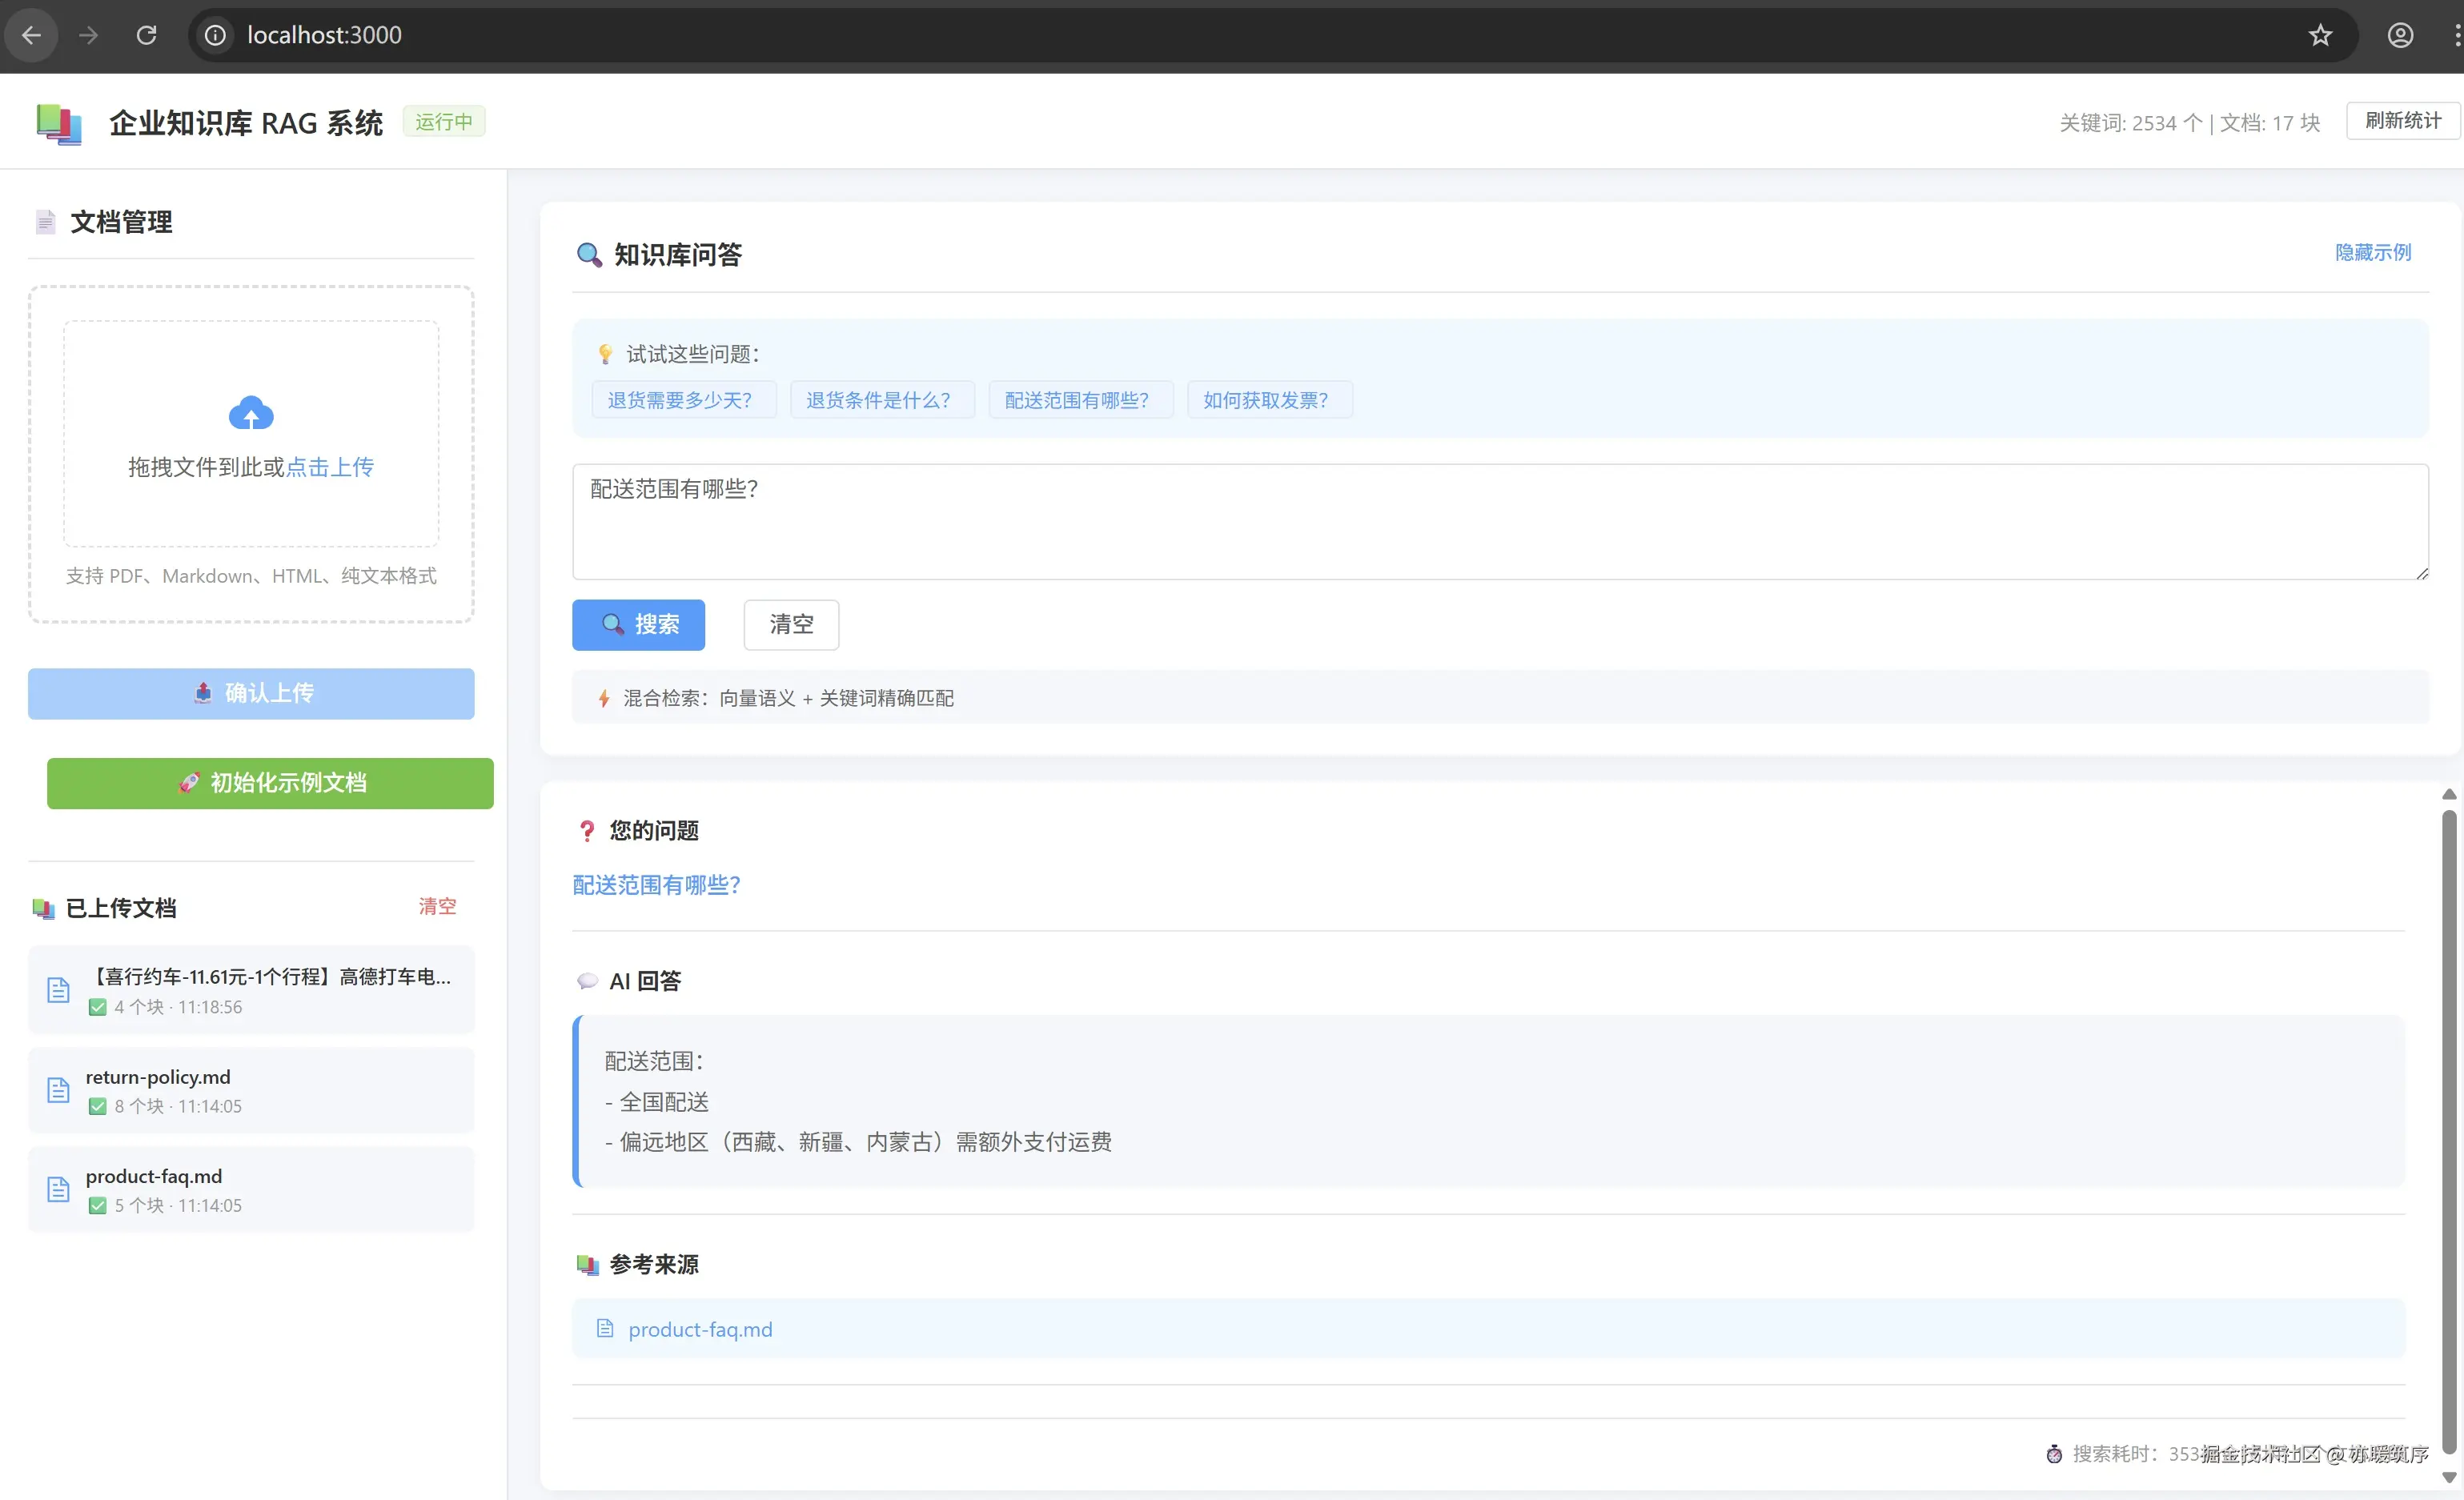The height and width of the screenshot is (1500, 2464).
Task: Click the RAG system books logo
Action: pyautogui.click(x=59, y=124)
